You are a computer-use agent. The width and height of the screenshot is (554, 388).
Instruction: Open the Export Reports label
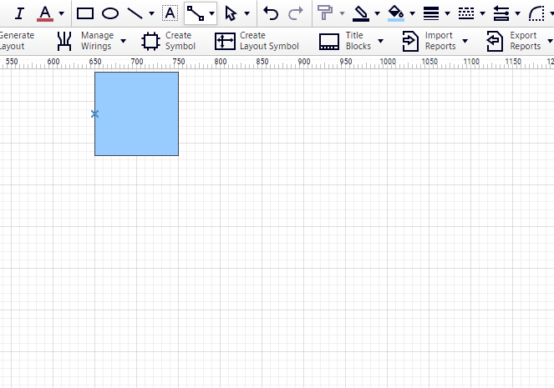(x=525, y=41)
